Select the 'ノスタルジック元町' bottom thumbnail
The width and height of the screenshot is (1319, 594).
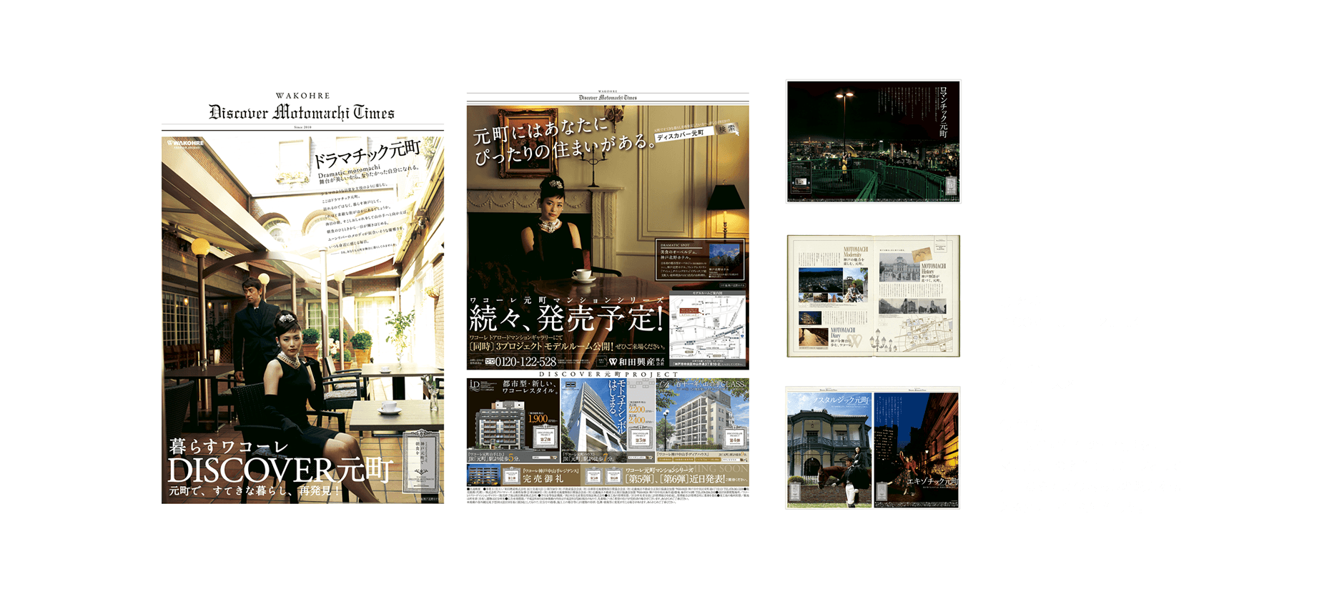[873, 448]
